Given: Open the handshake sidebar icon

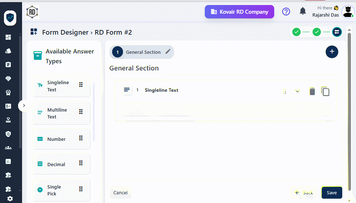Looking at the screenshot, I should (8, 79).
